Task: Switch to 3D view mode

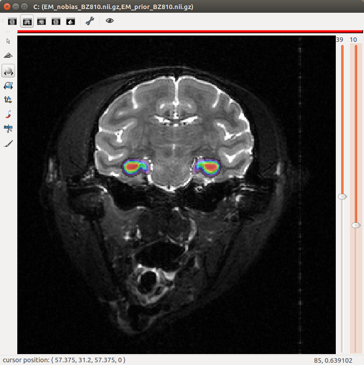Action: pyautogui.click(x=71, y=21)
